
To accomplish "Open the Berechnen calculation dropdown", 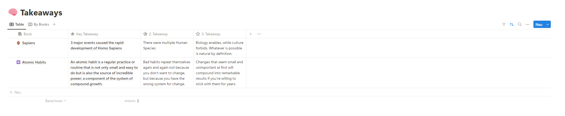I will (56, 101).
